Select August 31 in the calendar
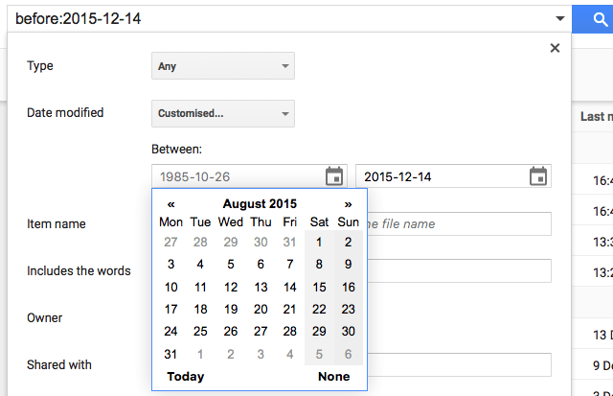 pos(170,355)
